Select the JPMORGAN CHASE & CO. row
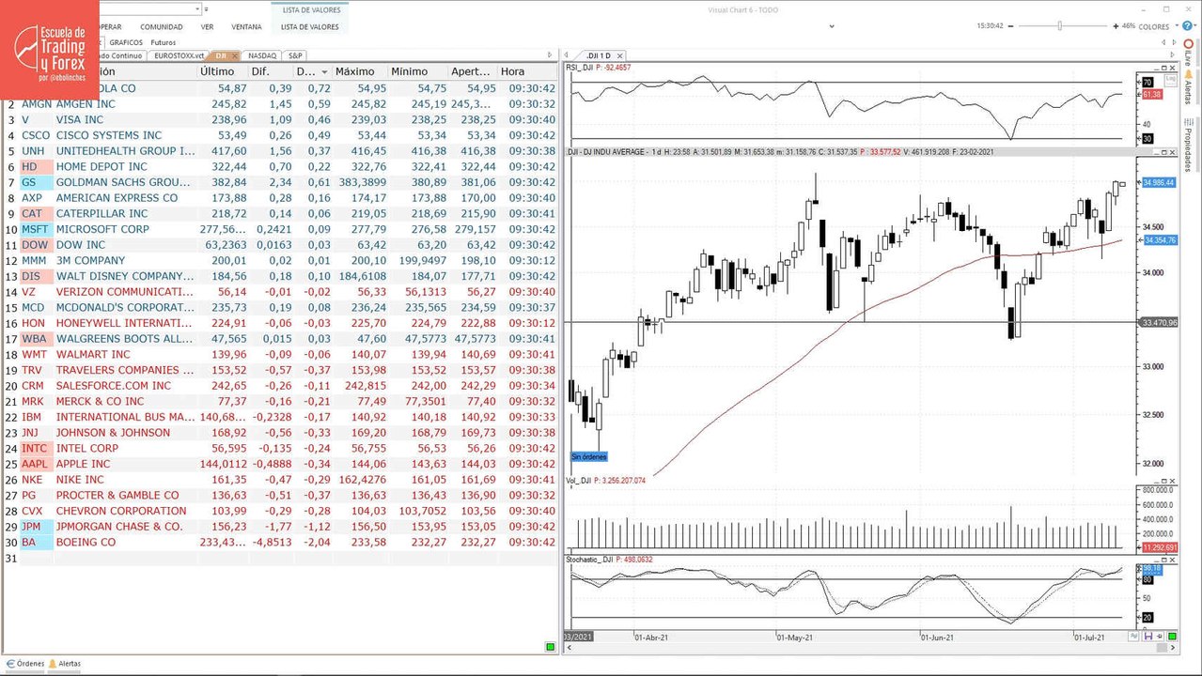1202x676 pixels. tap(280, 527)
